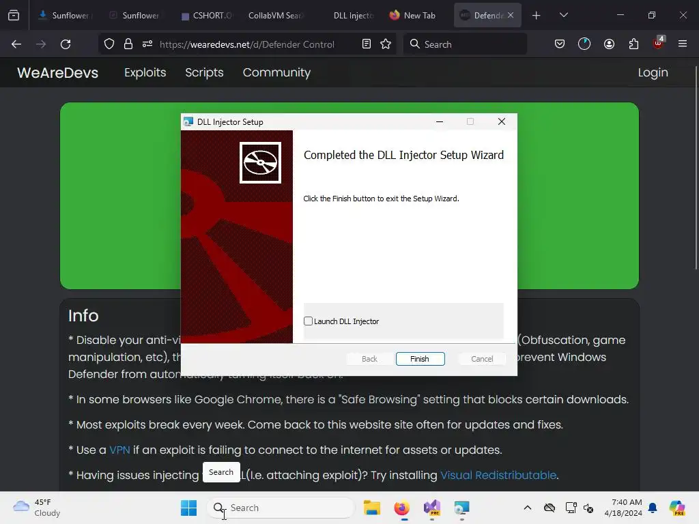Go to the WeAreDevs home logo
The width and height of the screenshot is (699, 524).
coord(57,72)
